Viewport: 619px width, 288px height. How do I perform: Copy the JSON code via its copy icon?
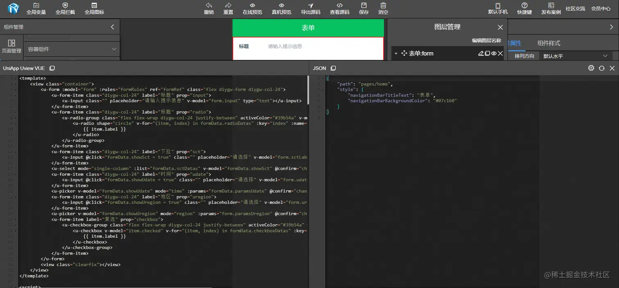[333, 68]
